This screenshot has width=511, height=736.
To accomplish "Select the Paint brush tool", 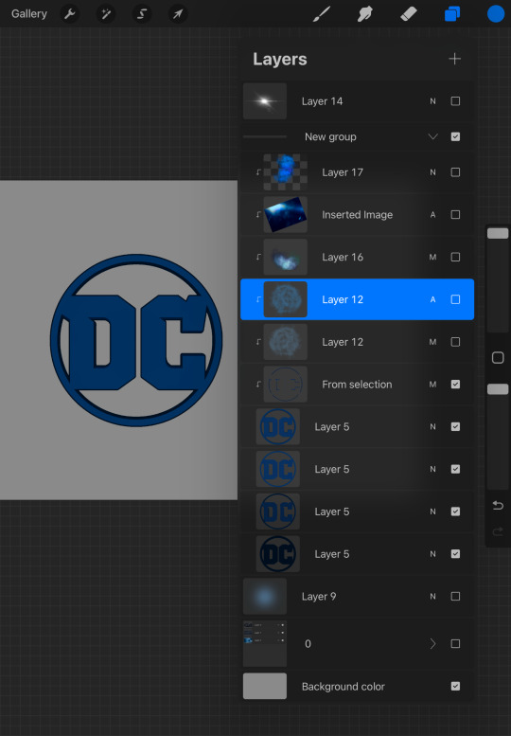I will [x=322, y=14].
